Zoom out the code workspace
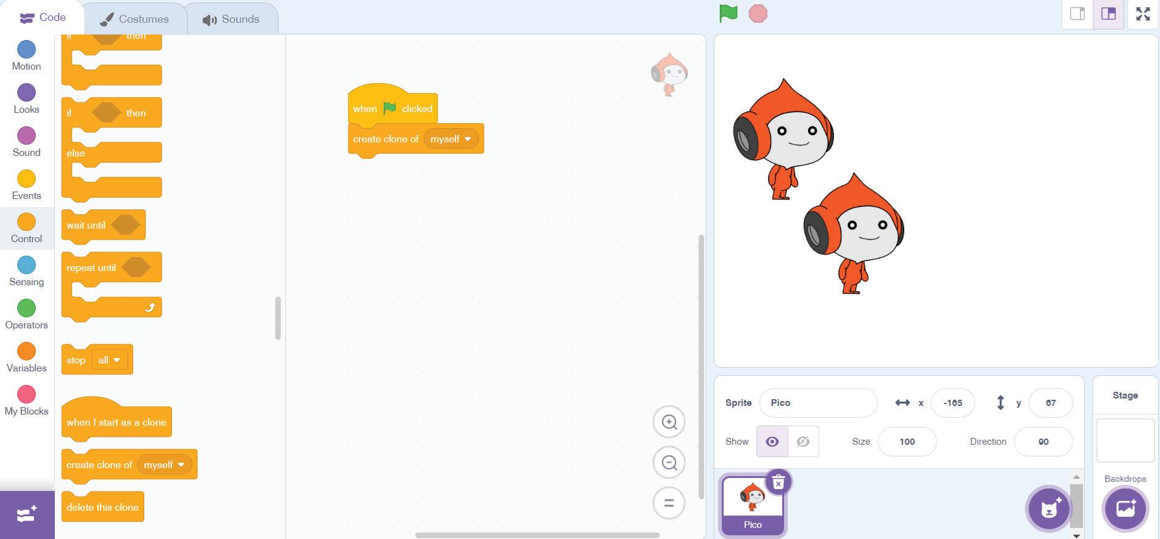 click(669, 463)
